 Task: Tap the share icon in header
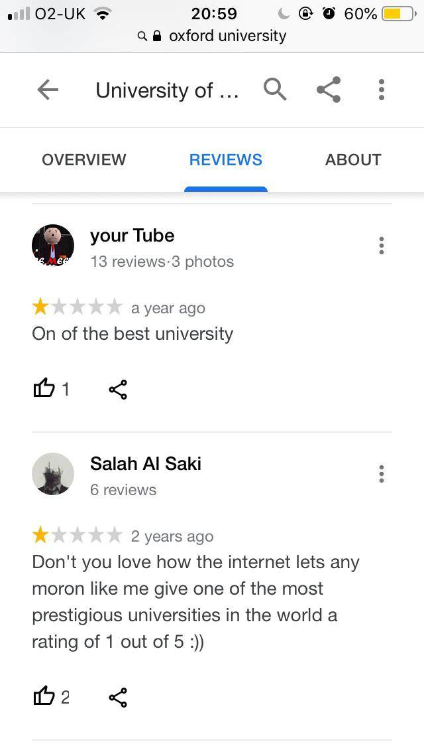329,90
